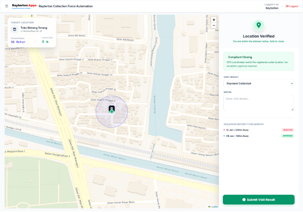Image resolution: width=303 pixels, height=212 pixels.
Task: Click the map zoom out minus button
Action: 214,25
